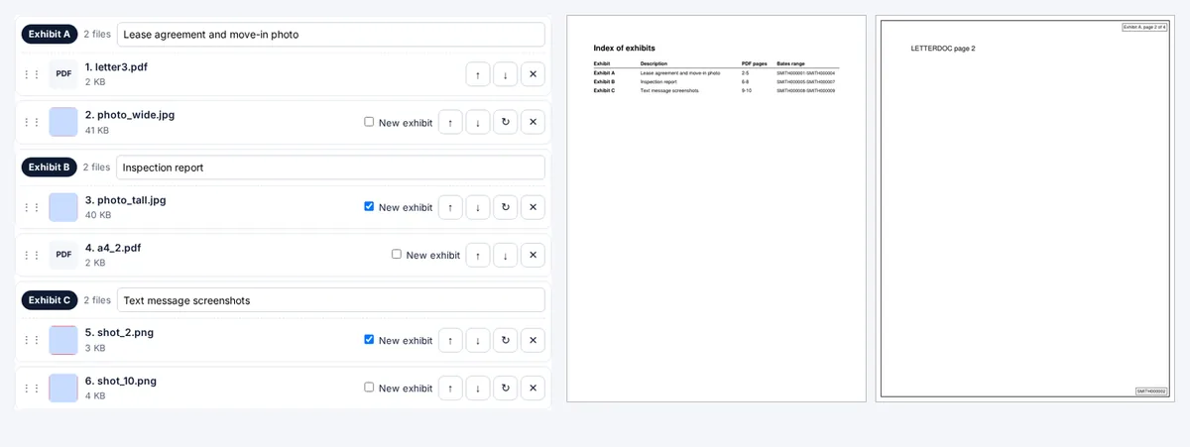Open the photo_tall.jpg thumbnail
Viewport: 1190px width, 447px height.
click(63, 207)
